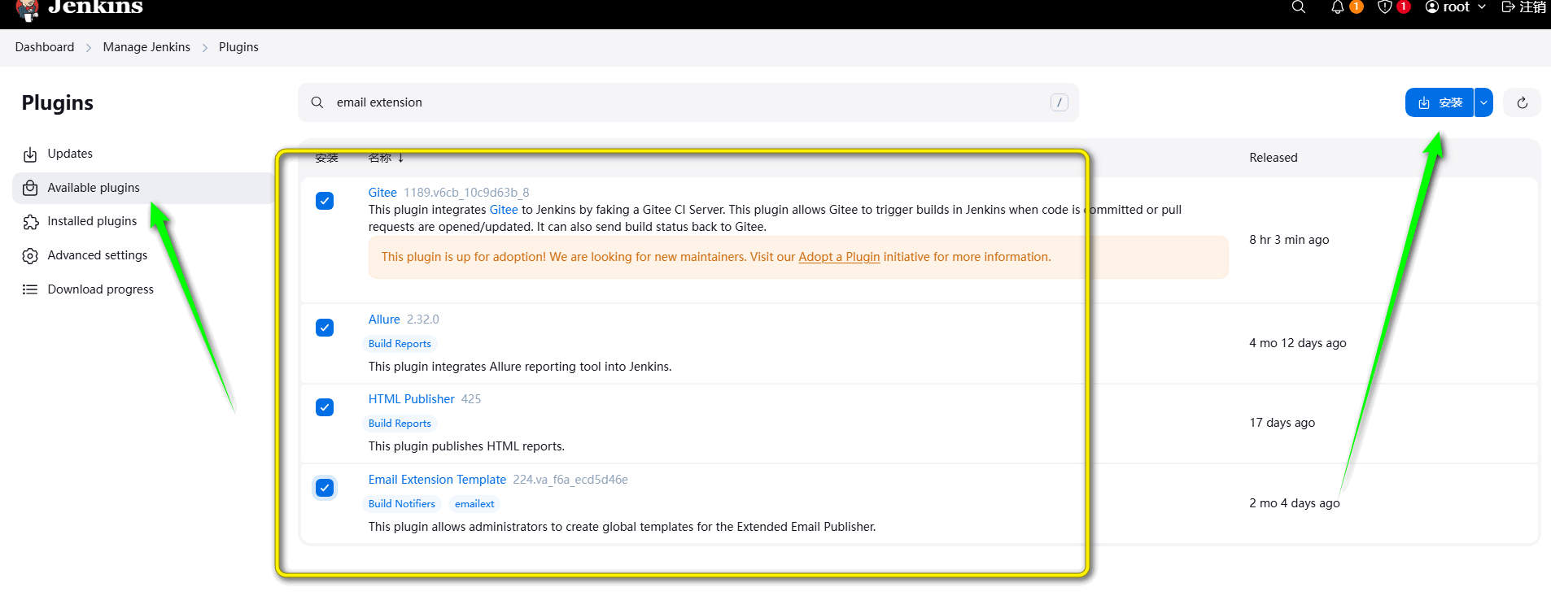Expand the install button dropdown arrow
1551x613 pixels.
pyautogui.click(x=1483, y=102)
